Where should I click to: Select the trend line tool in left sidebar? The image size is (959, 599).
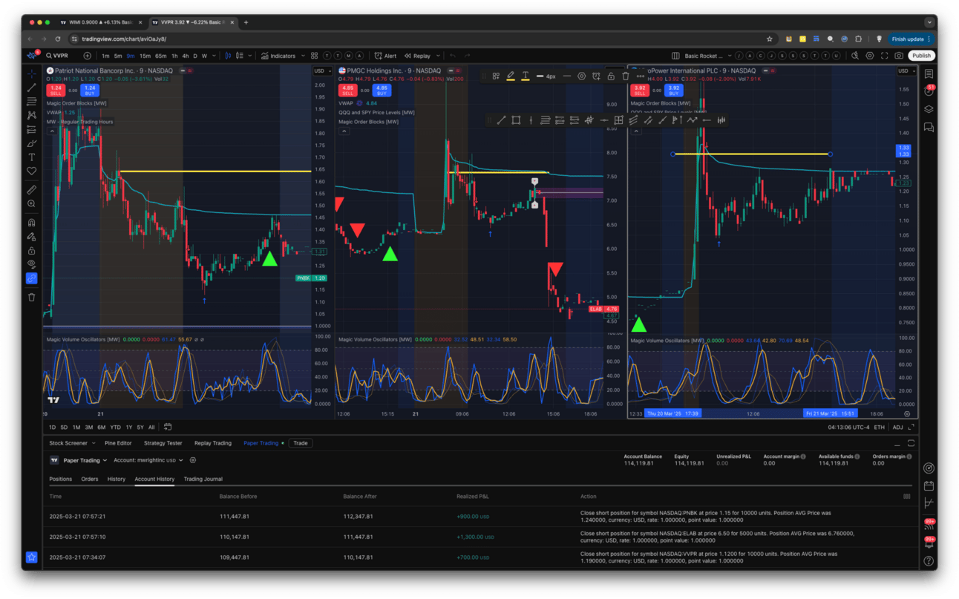tap(31, 88)
